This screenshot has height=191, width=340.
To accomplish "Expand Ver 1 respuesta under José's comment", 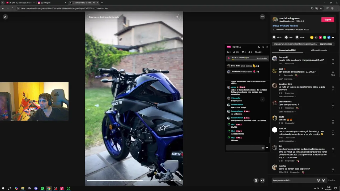I will (287, 79).
